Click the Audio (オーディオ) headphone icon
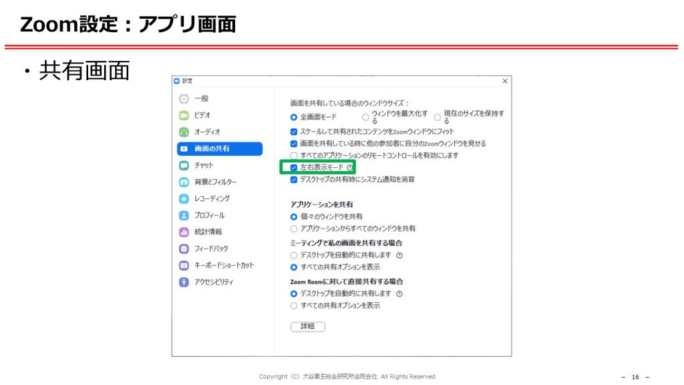This screenshot has height=385, width=684. tap(184, 132)
